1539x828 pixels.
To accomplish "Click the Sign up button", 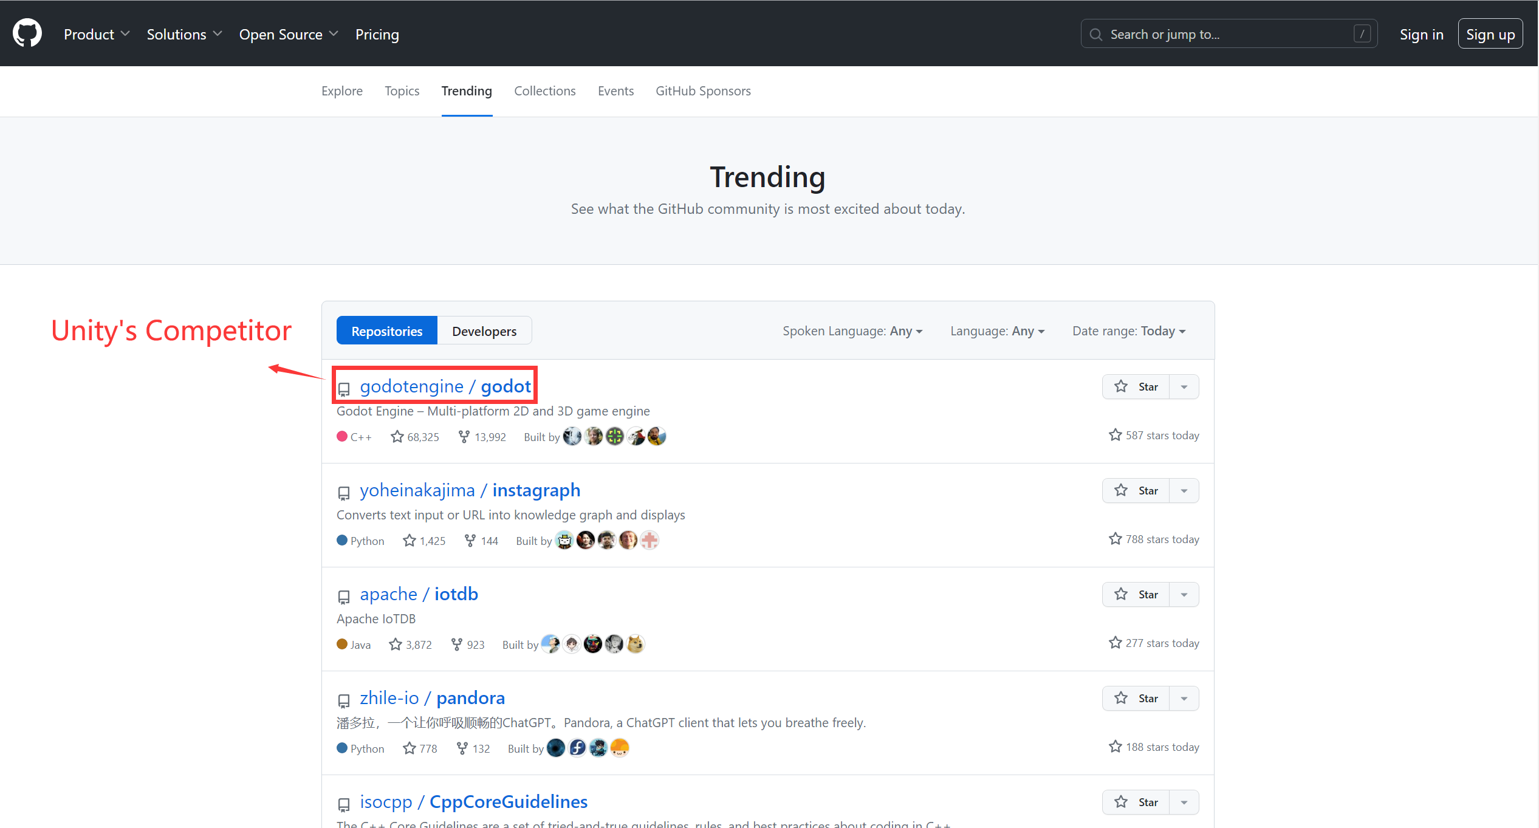I will pos(1490,34).
